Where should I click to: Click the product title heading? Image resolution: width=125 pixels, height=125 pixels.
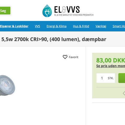54,39
